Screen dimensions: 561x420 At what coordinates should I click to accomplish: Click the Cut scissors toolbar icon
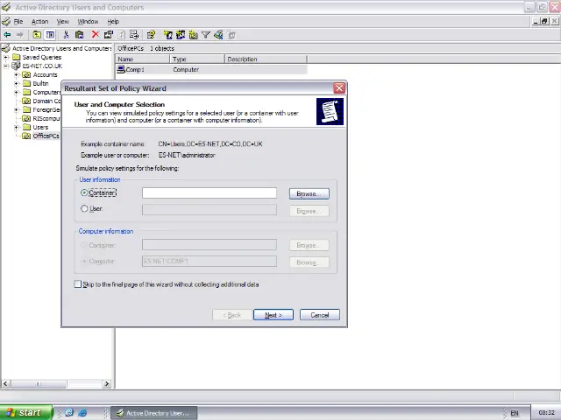[x=66, y=35]
